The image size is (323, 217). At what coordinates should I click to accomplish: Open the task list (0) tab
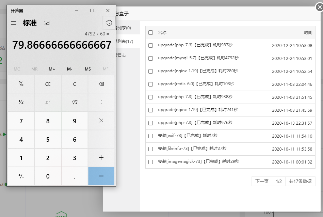(128, 28)
